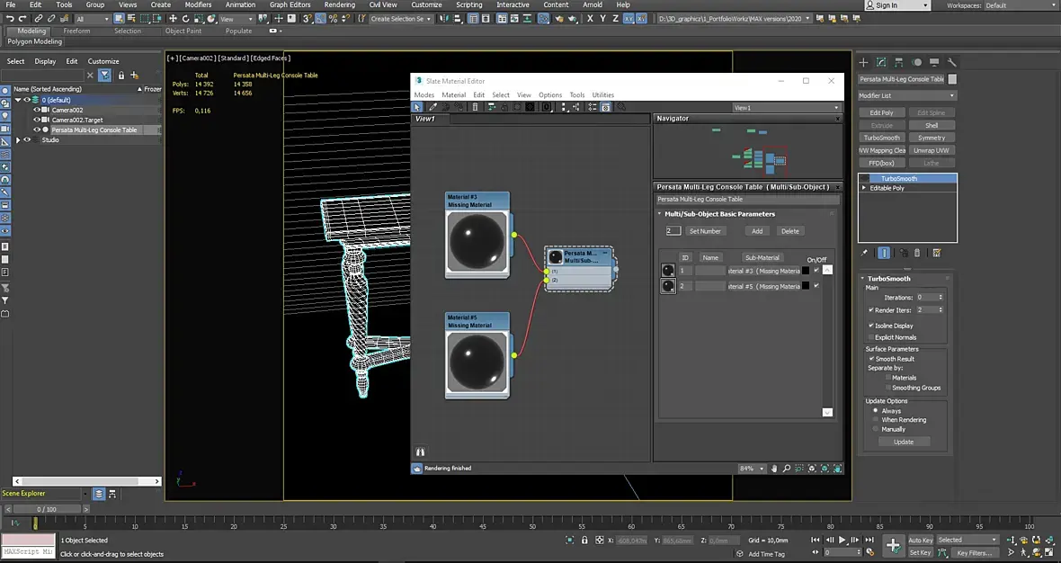This screenshot has height=563, width=1061.
Task: Click the Delete Selected trash icon in Slate
Action: click(475, 107)
